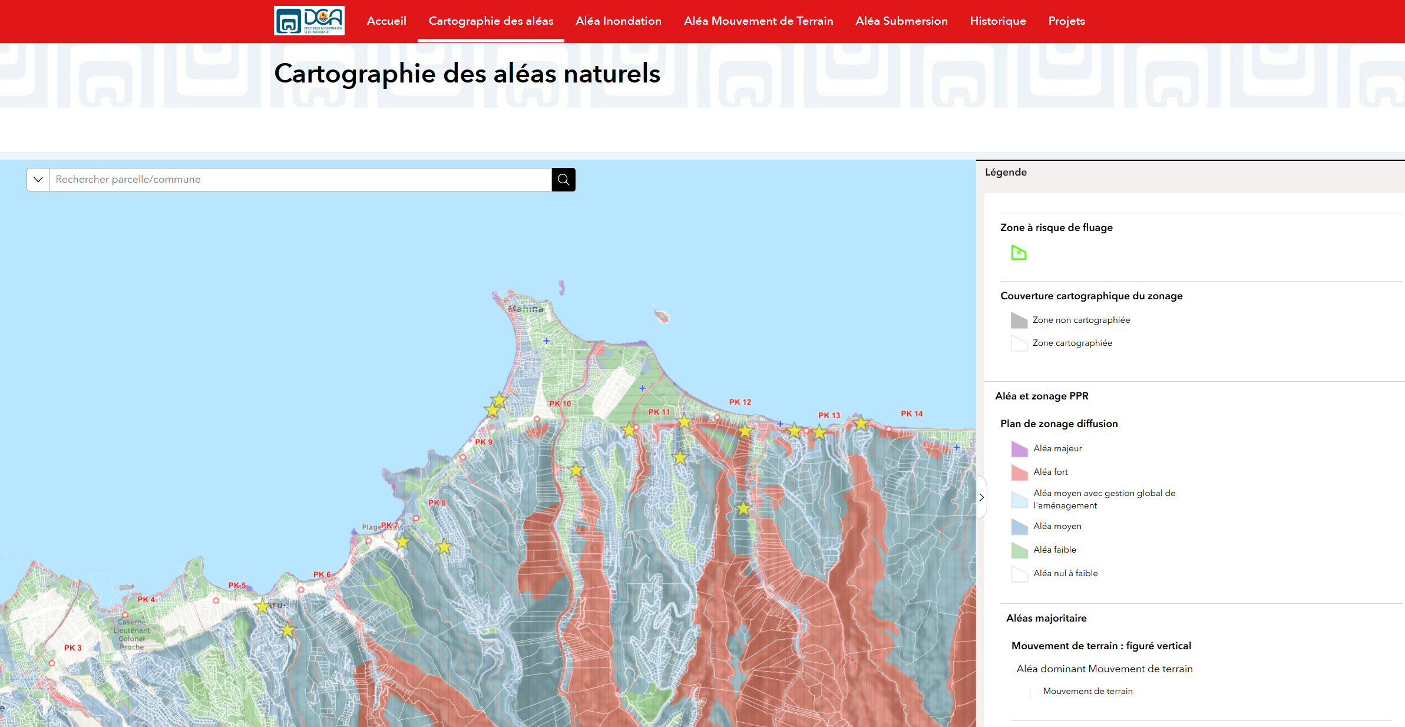Click the yellow star nearest PK 14
Viewport: 1405px width, 727px height.
(x=861, y=423)
